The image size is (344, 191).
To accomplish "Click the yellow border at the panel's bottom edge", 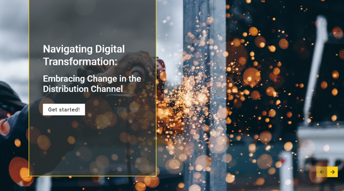I will click(x=92, y=176).
